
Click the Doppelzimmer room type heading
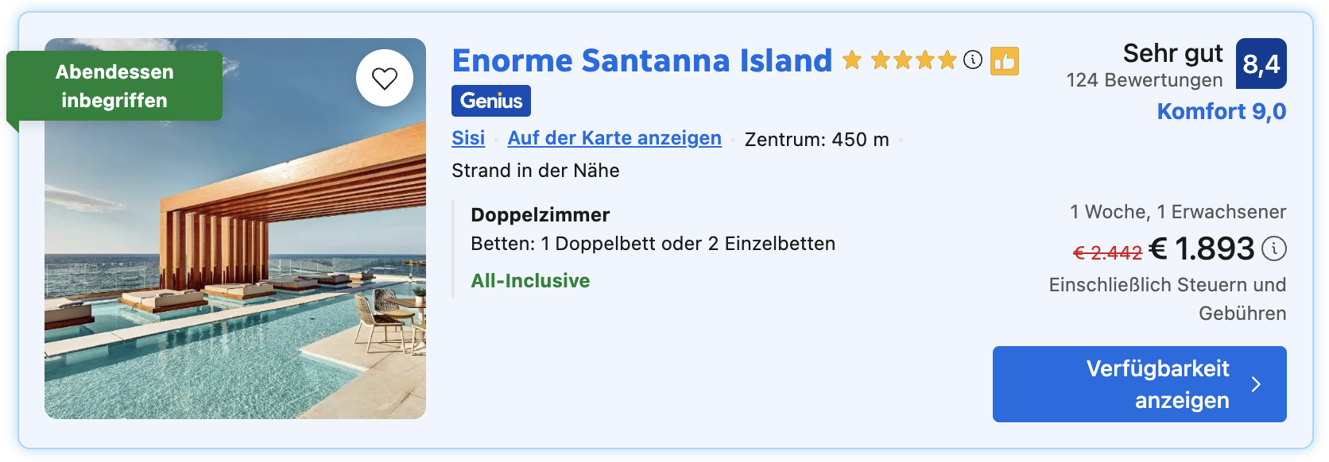tap(541, 215)
